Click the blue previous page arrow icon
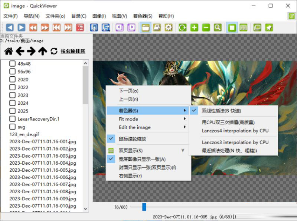 click(x=10, y=27)
